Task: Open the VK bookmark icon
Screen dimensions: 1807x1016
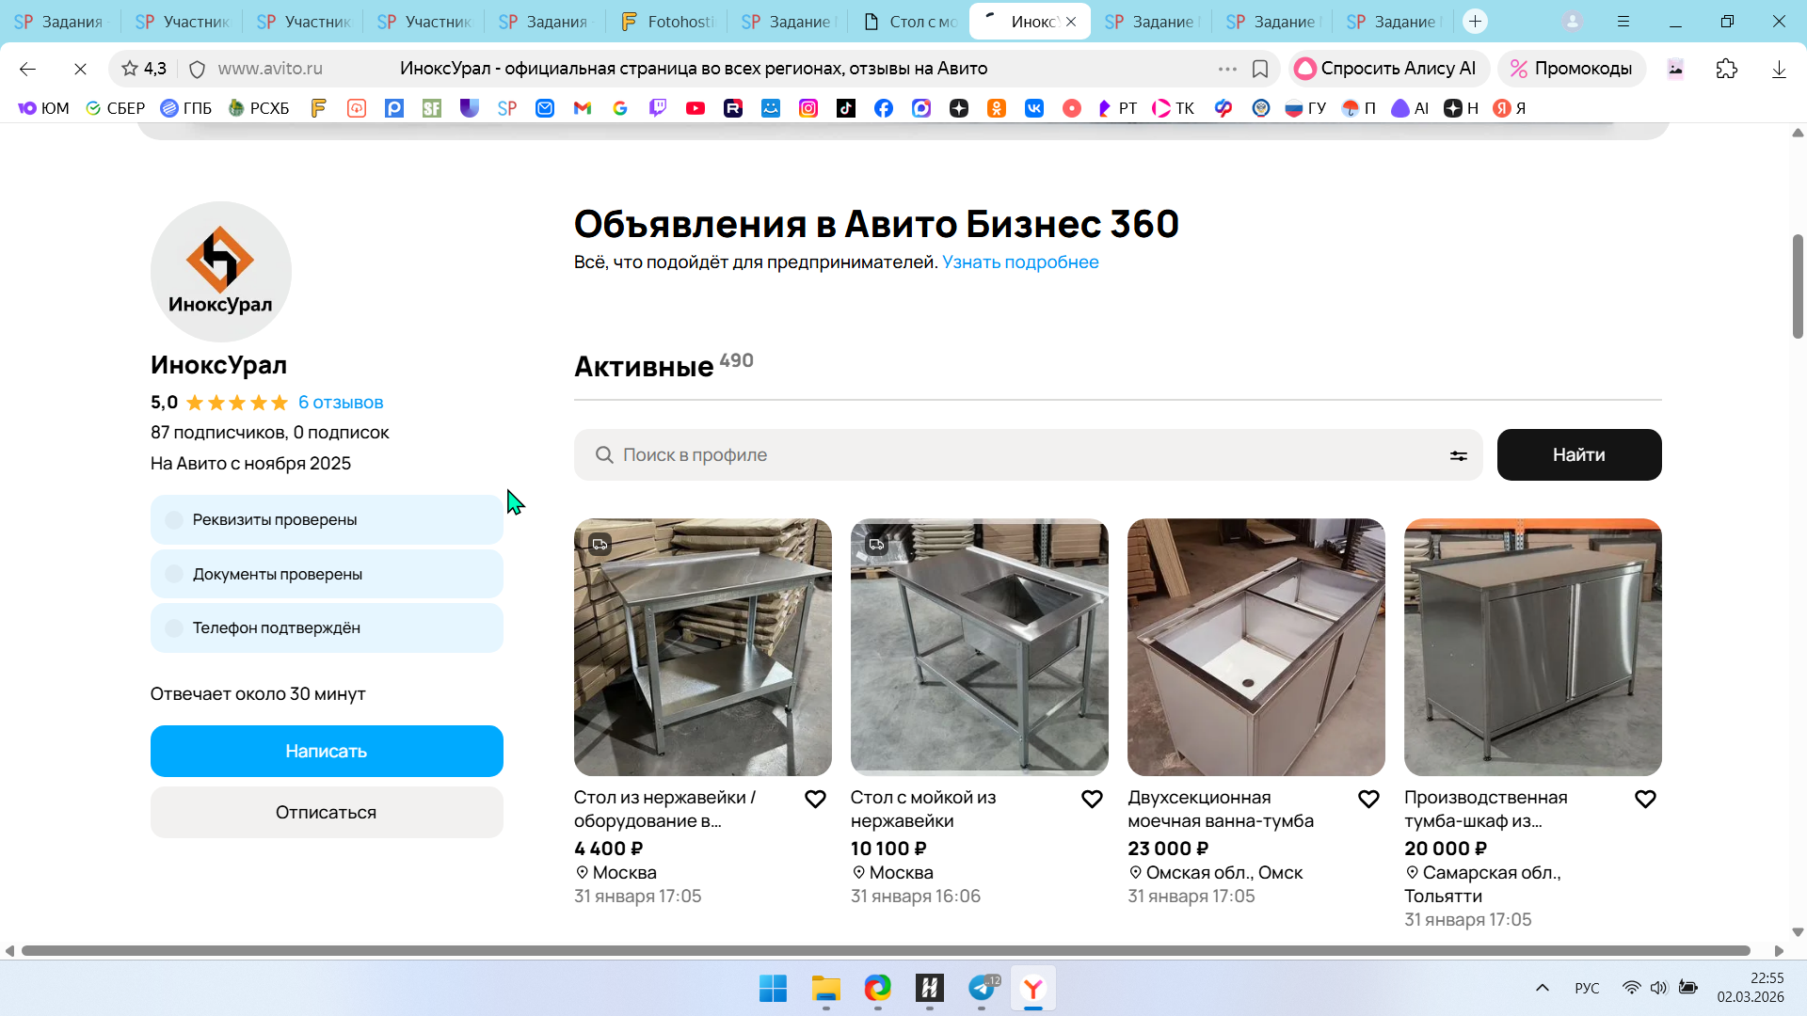Action: pyautogui.click(x=1034, y=108)
